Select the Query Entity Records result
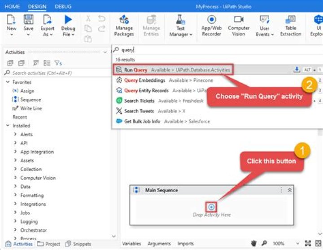This screenshot has width=323, height=250. coord(161,90)
